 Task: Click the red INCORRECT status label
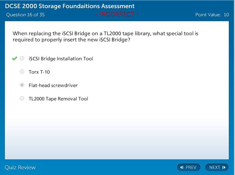[117, 14]
